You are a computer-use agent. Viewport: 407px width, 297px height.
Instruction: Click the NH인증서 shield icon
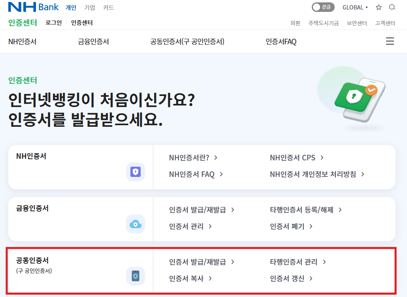pos(136,172)
